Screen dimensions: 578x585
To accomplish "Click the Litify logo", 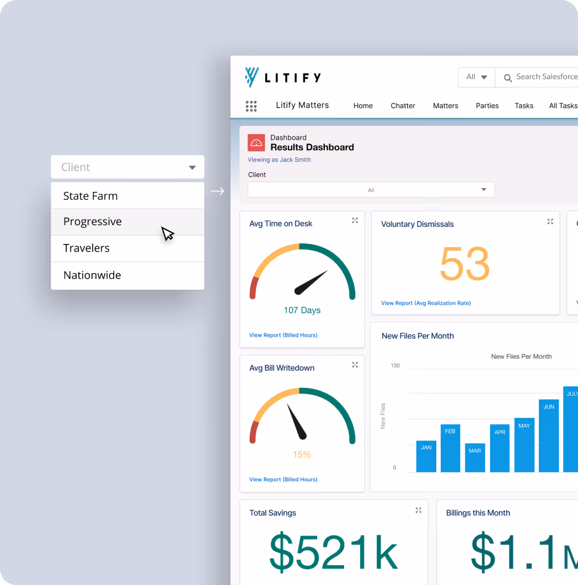I will (x=283, y=78).
